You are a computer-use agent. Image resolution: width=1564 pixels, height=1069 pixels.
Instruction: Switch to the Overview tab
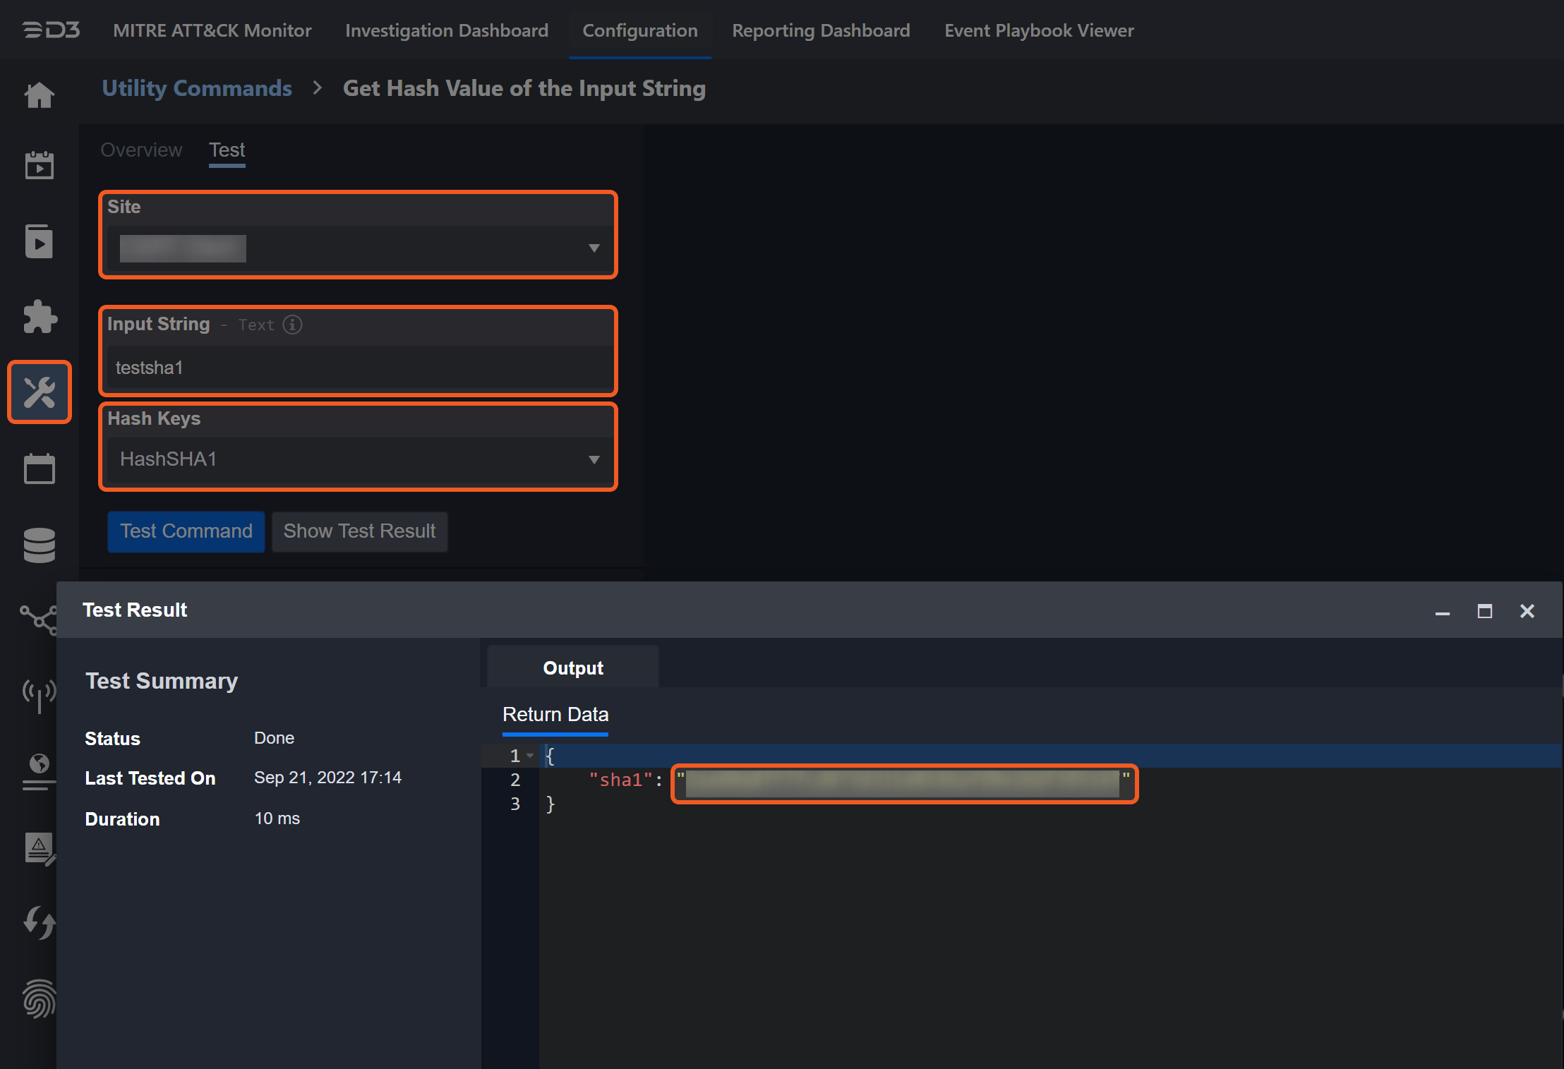141,150
